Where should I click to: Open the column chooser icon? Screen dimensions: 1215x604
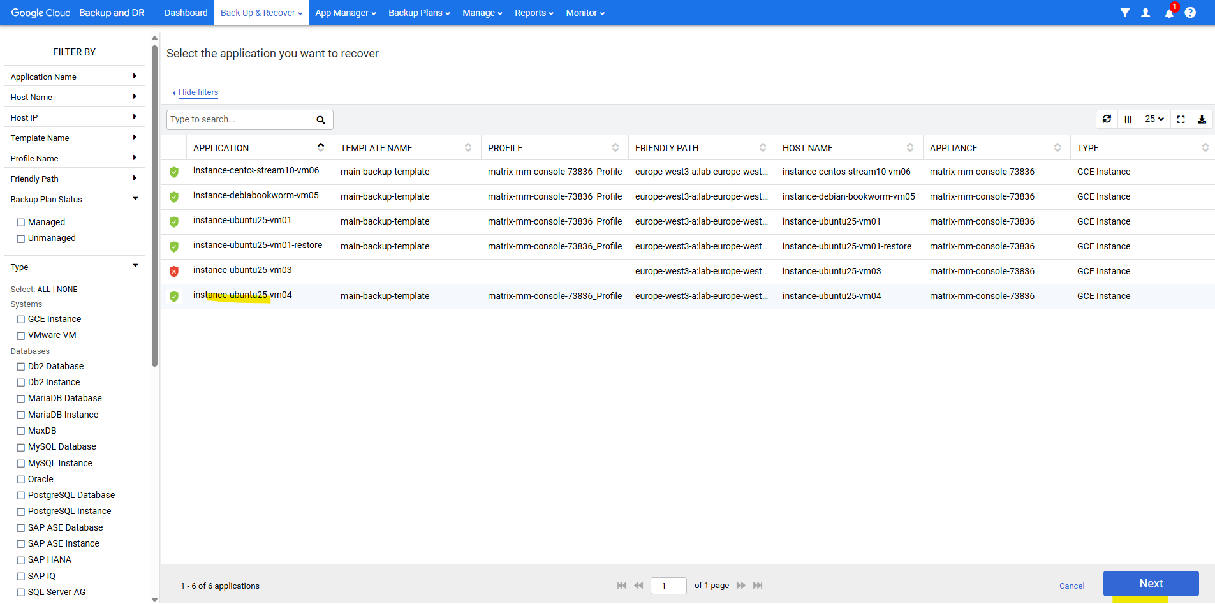pyautogui.click(x=1128, y=119)
